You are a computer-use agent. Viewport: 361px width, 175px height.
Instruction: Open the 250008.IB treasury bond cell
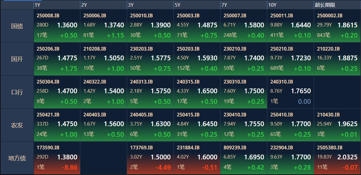click(57, 26)
